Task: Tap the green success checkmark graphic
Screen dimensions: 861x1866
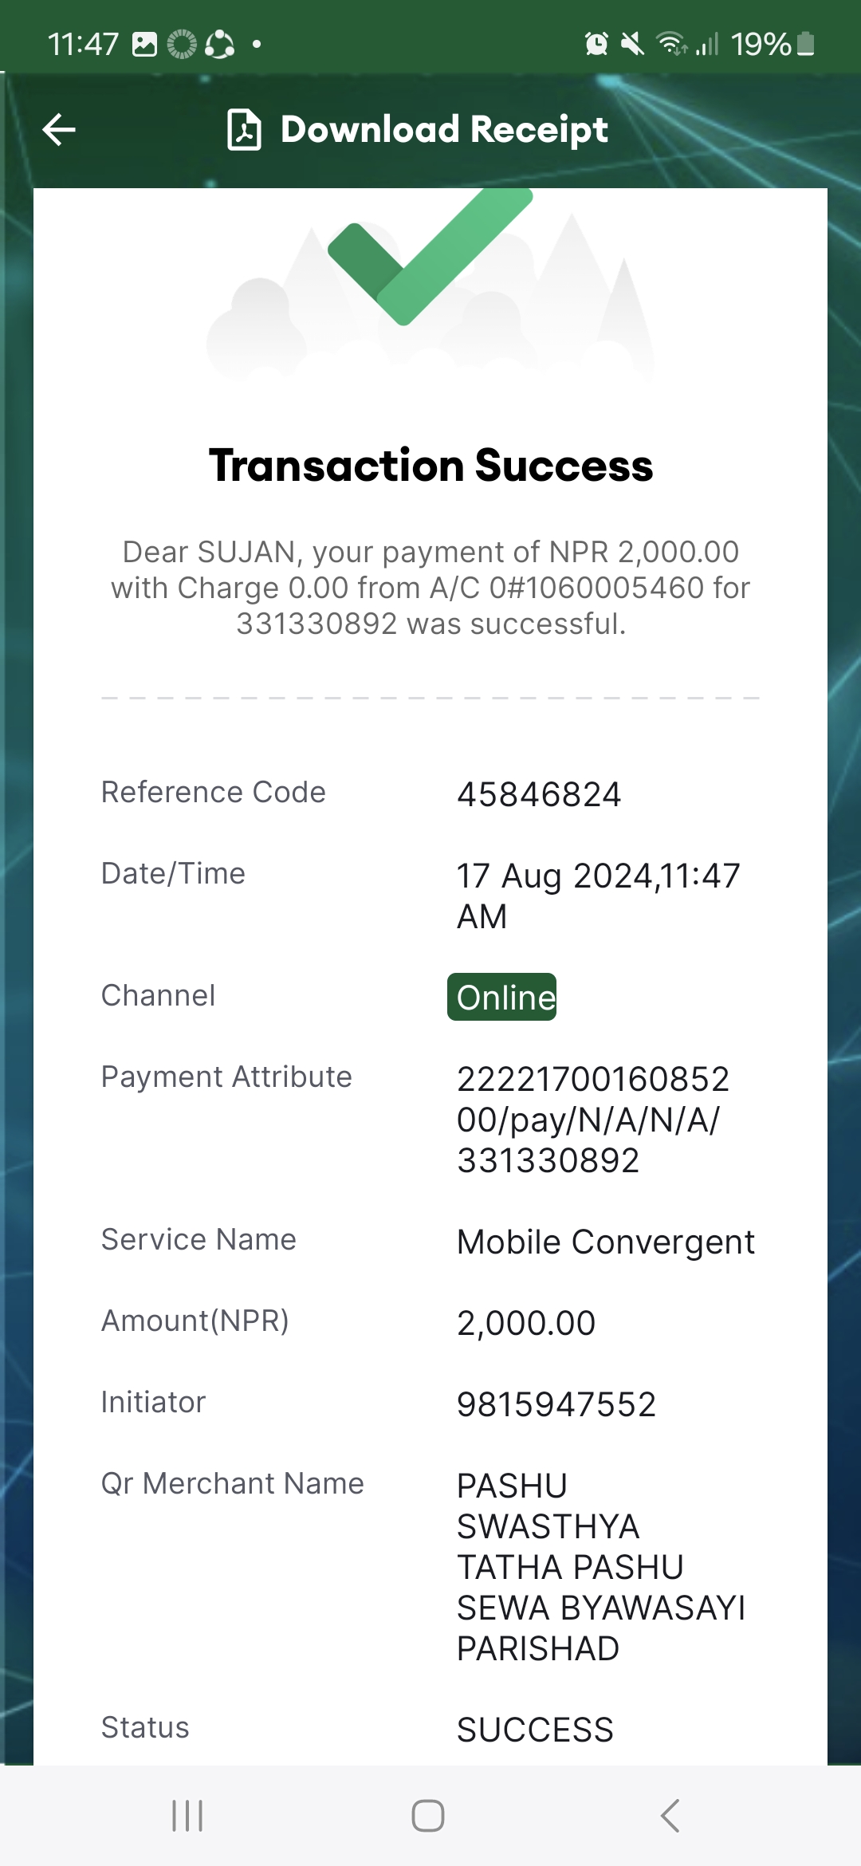Action: [x=430, y=255]
